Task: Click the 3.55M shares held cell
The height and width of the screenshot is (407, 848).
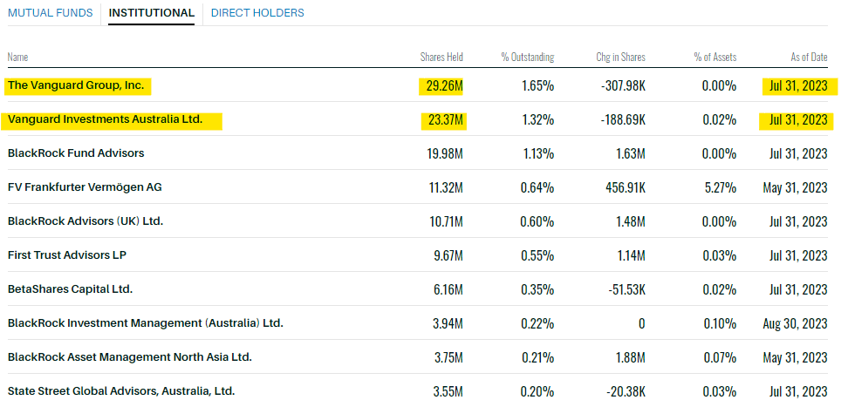Action: pyautogui.click(x=448, y=391)
